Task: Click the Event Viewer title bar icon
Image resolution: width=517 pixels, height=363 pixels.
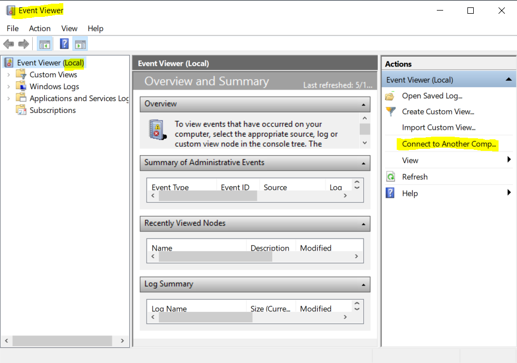Action: tap(11, 10)
